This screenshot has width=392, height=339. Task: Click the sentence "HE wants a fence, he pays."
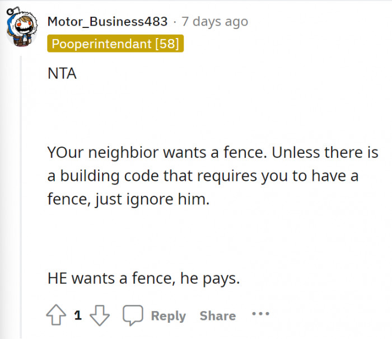click(x=143, y=277)
